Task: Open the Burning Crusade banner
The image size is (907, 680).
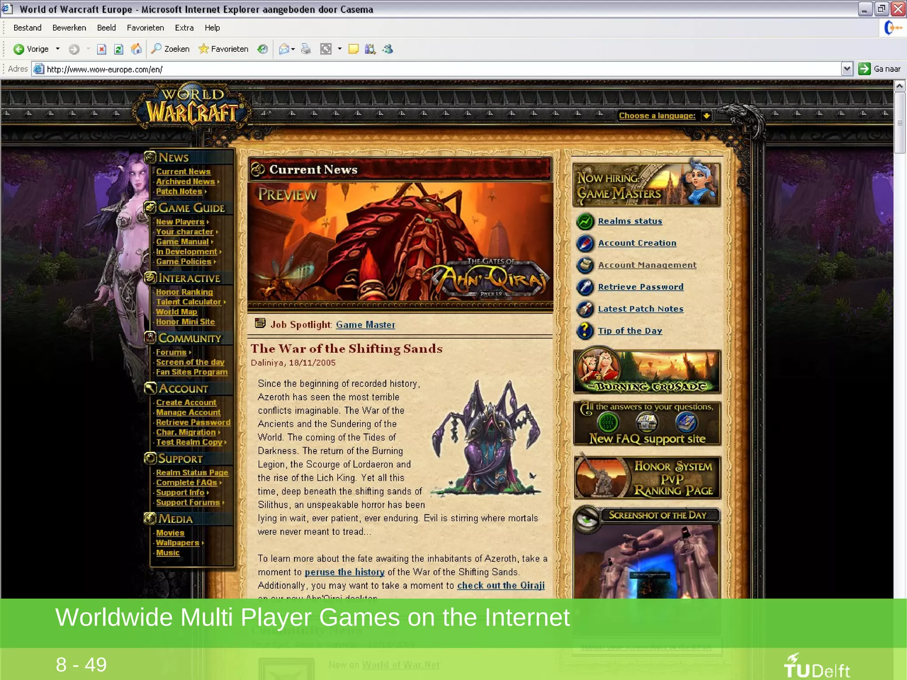Action: [x=647, y=371]
